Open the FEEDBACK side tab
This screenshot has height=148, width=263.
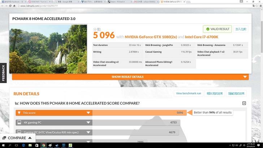3,73
